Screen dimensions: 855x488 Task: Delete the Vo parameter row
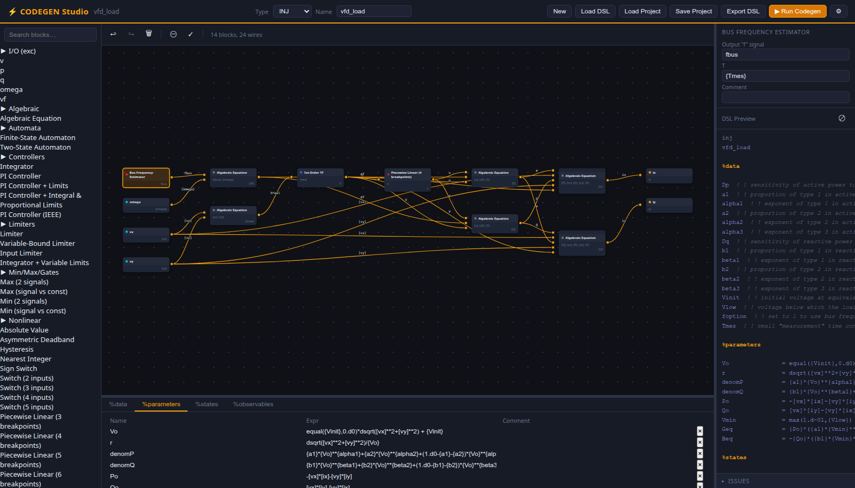pyautogui.click(x=700, y=431)
